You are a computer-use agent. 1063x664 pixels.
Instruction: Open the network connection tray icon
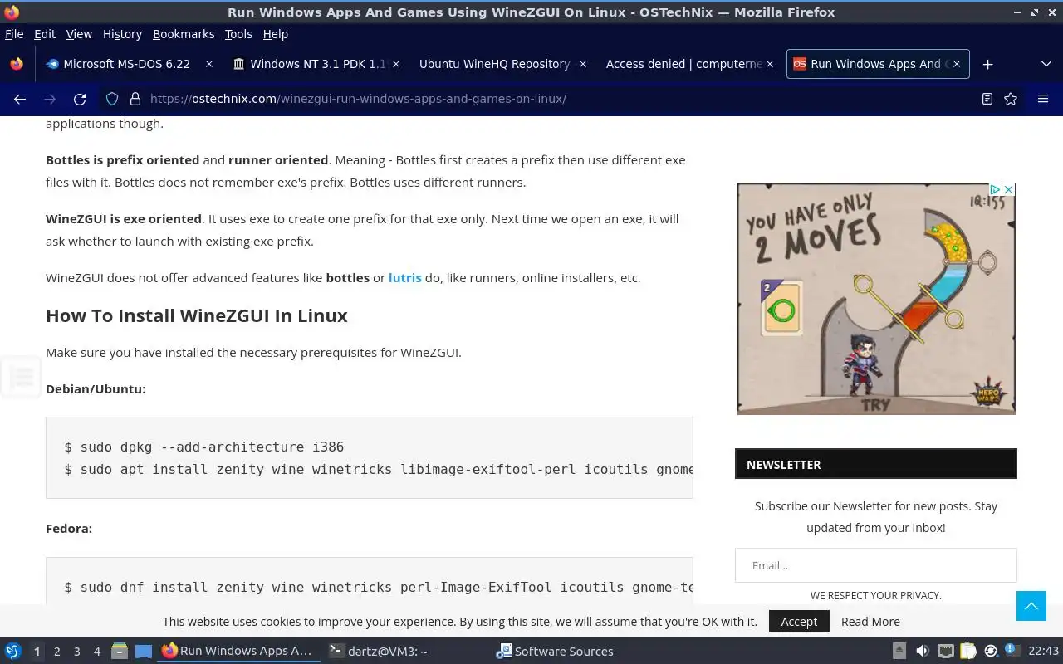(x=945, y=651)
